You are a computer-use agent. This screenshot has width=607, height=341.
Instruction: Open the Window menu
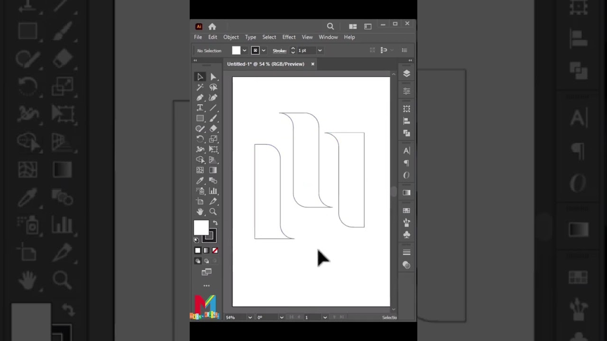[x=328, y=37]
